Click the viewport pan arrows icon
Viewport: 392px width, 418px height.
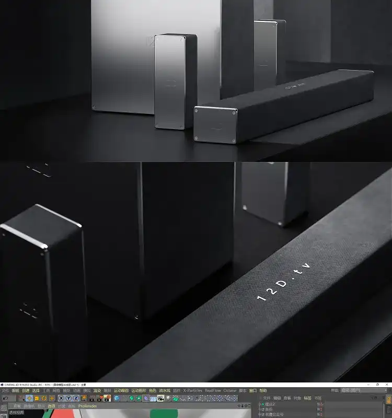click(239, 406)
